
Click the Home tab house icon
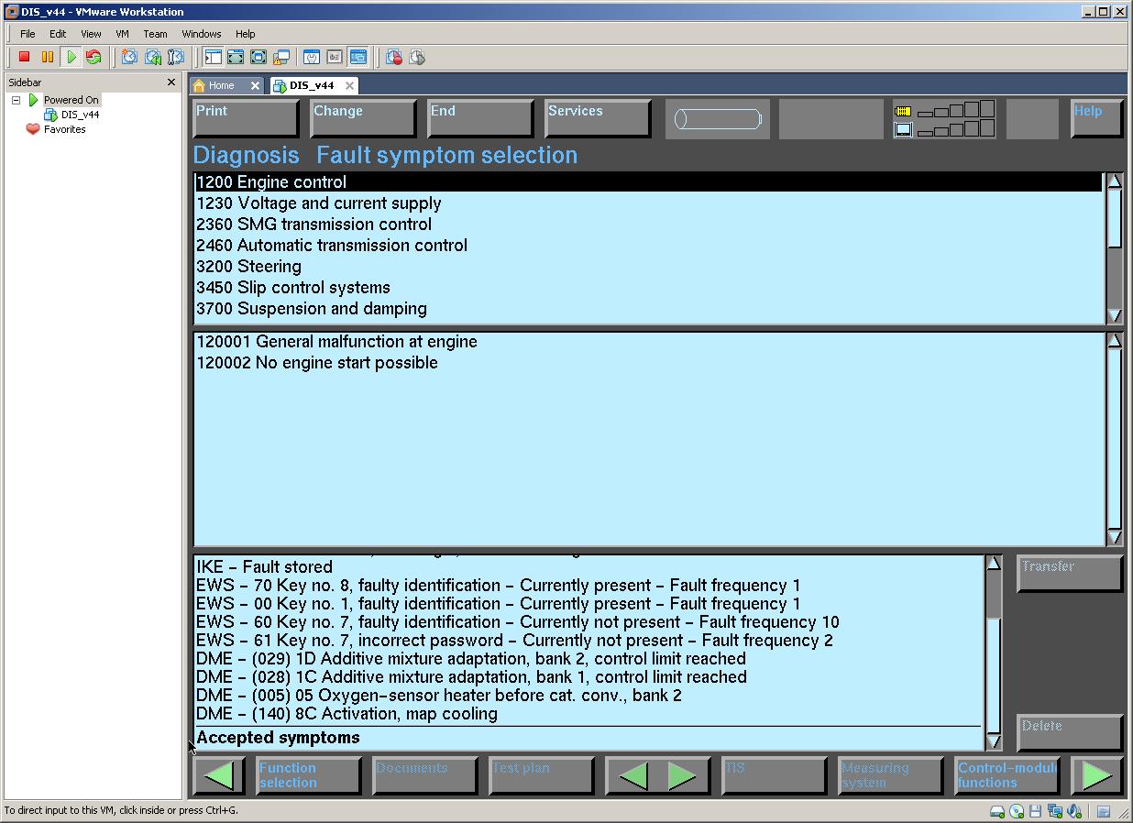click(199, 85)
